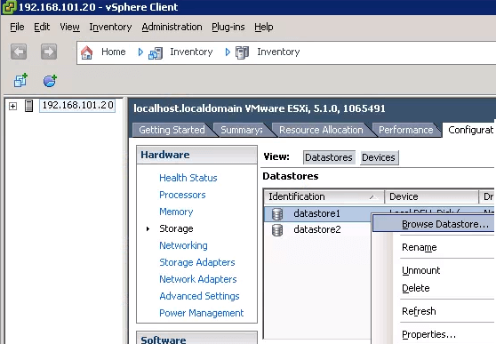
Task: Select the datastore1 row name
Action: click(x=316, y=213)
